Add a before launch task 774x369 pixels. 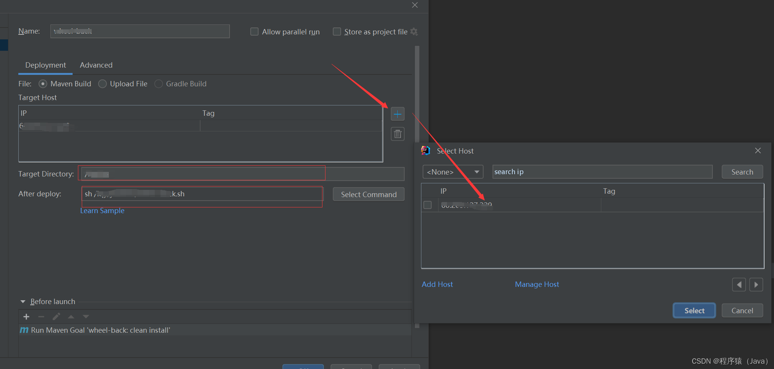26,317
